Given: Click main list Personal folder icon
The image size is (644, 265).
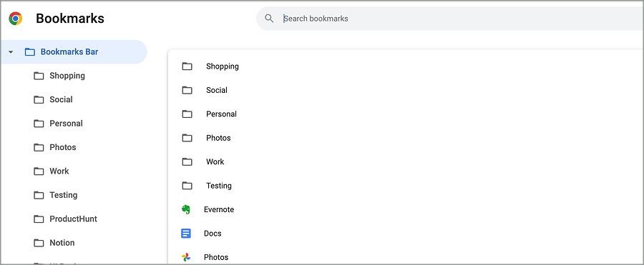Looking at the screenshot, I should [x=187, y=114].
